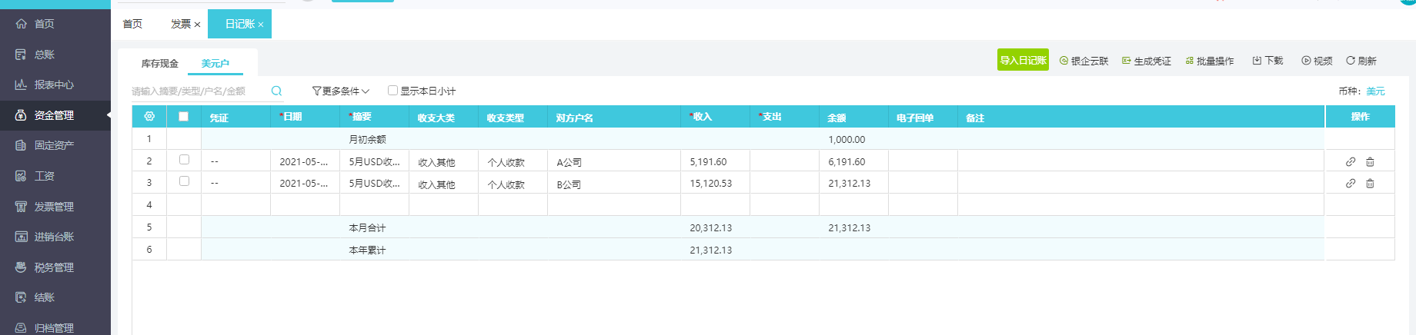This screenshot has height=335, width=1416.
Task: Delete the A公司 row with trash icon
Action: pos(1370,162)
